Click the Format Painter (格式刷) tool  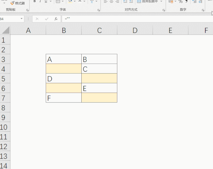[17, 3]
